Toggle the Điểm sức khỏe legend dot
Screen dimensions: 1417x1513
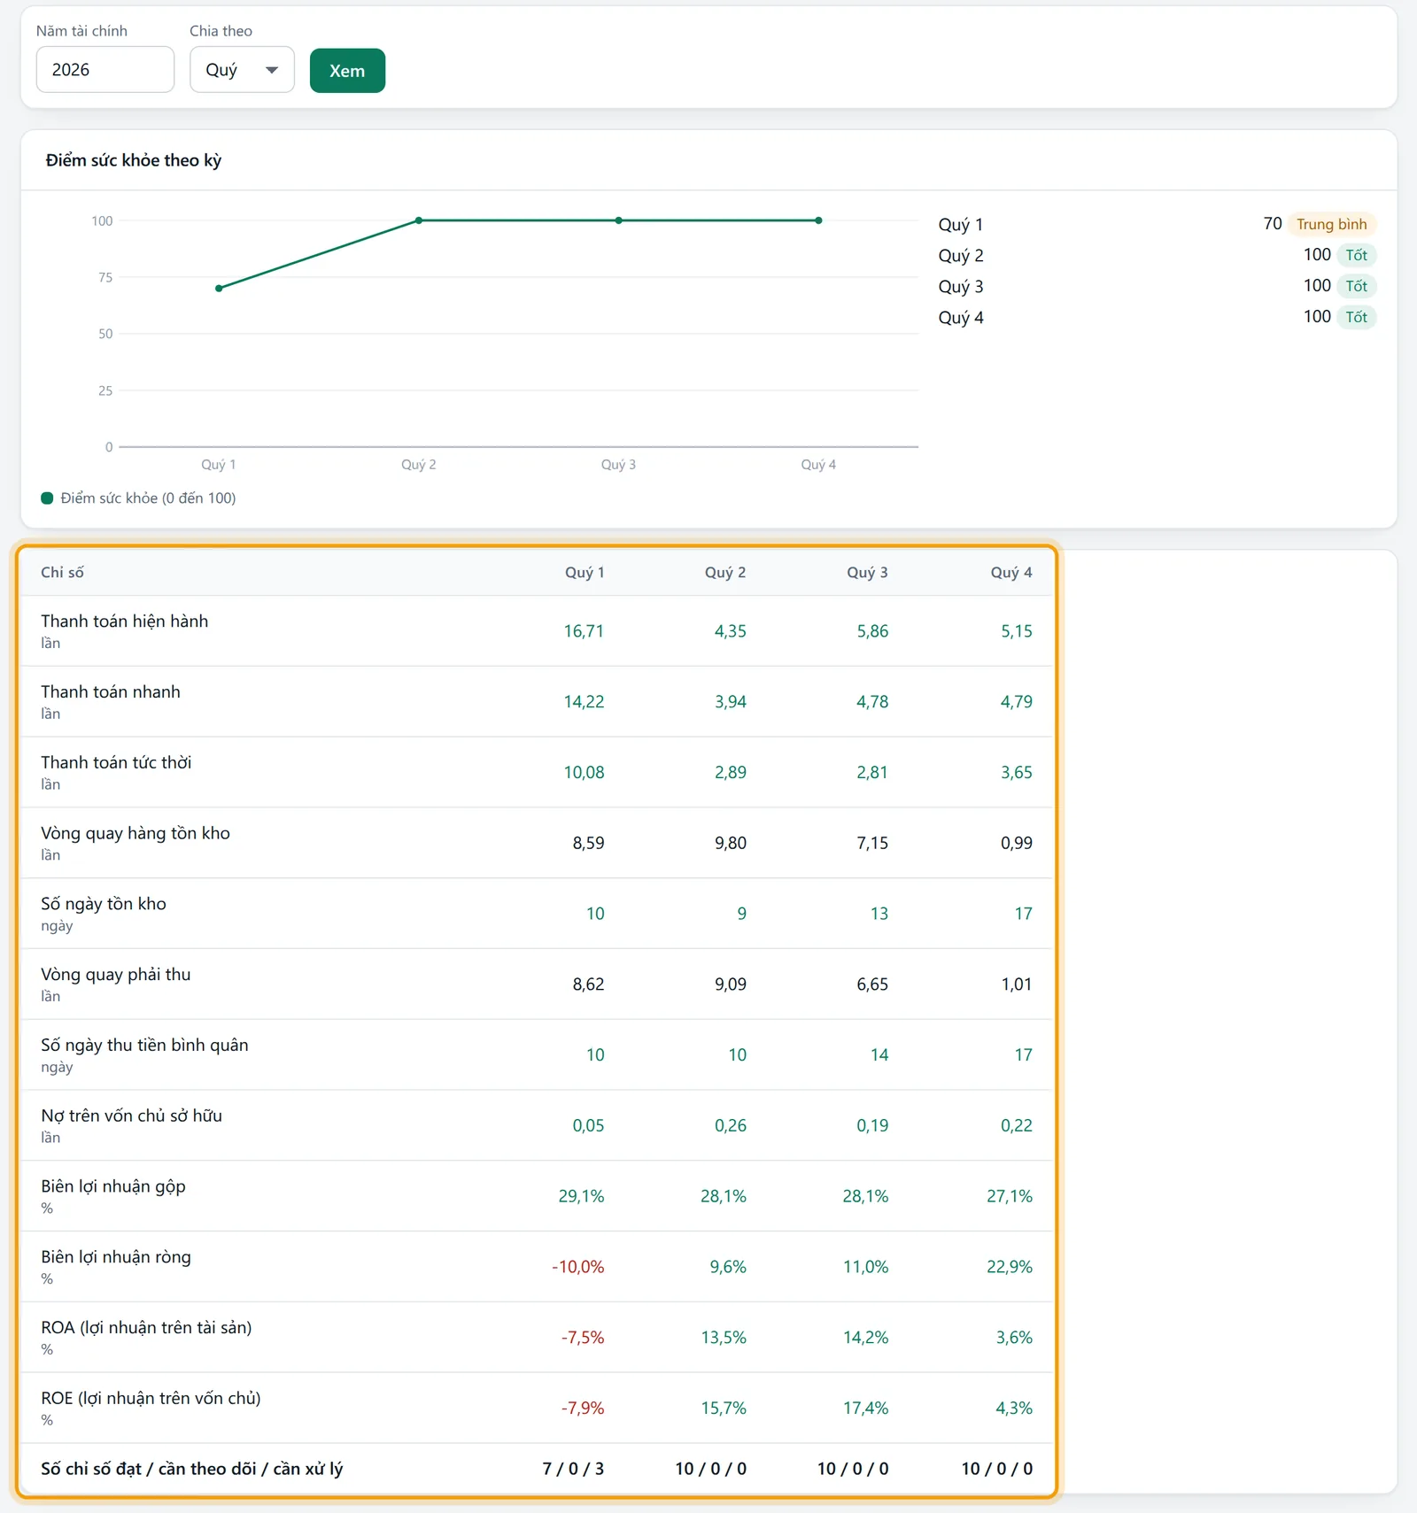point(48,498)
